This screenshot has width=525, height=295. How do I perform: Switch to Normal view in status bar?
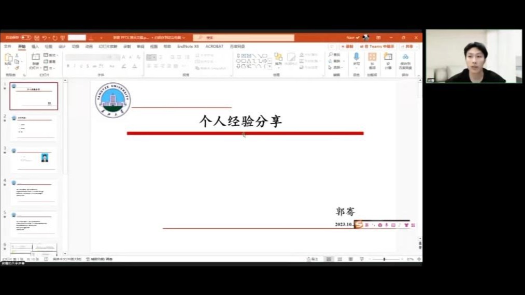[x=329, y=259]
